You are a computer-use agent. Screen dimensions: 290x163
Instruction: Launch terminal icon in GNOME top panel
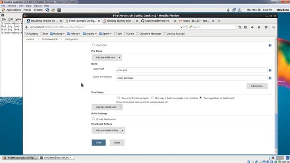59,10
